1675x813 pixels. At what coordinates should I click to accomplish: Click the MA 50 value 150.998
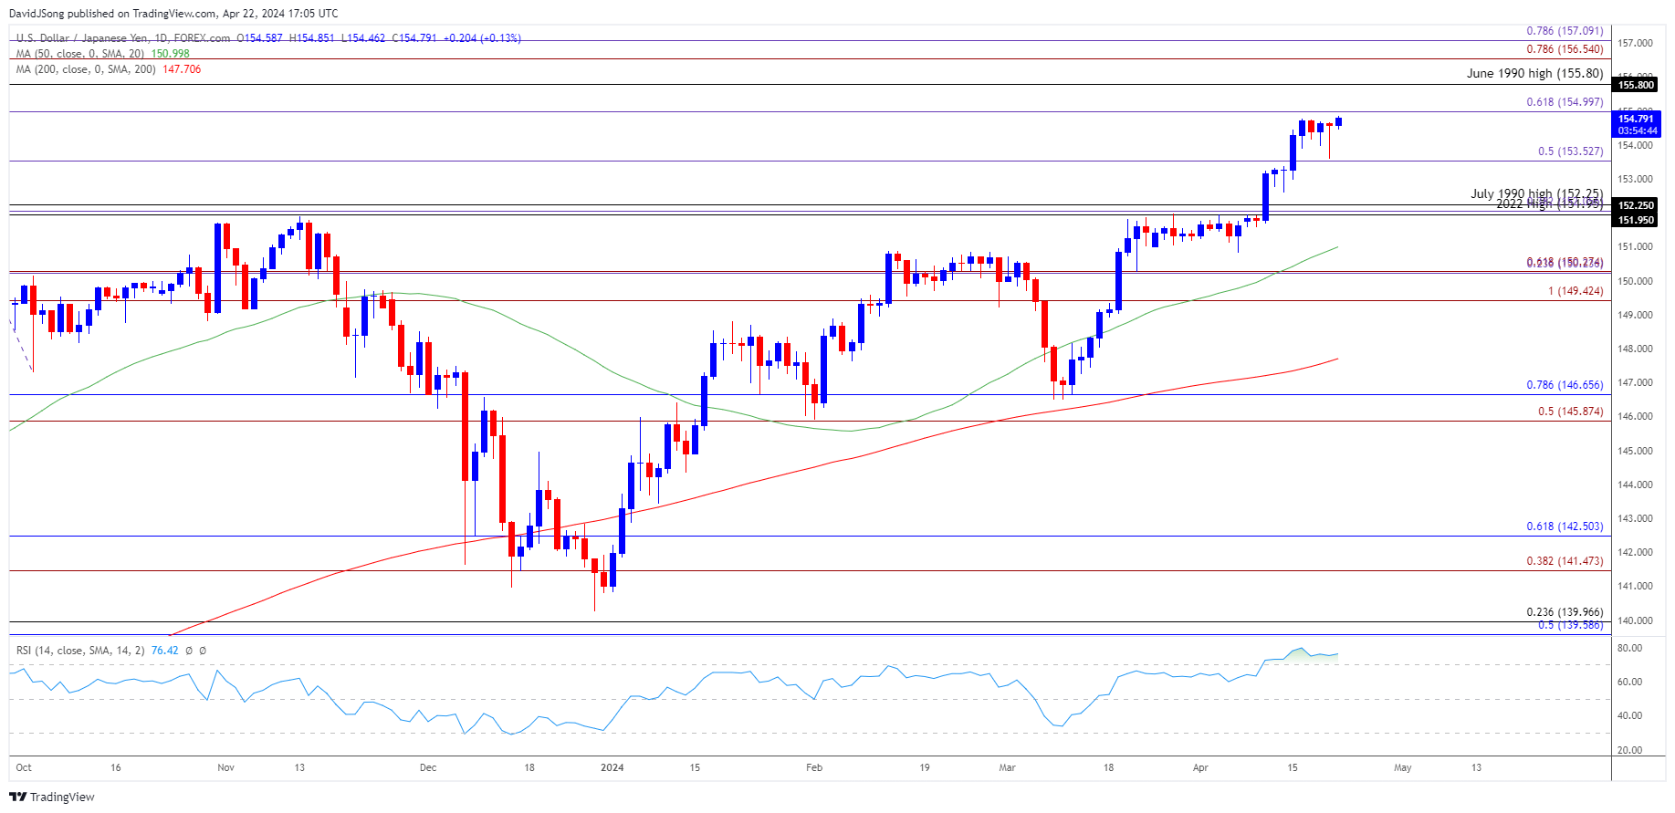(171, 54)
